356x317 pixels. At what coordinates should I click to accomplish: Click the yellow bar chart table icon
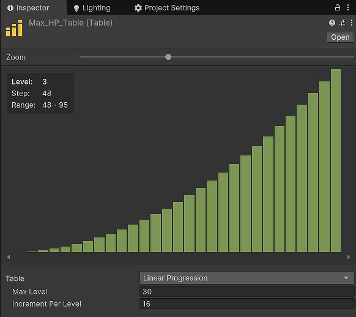point(14,28)
